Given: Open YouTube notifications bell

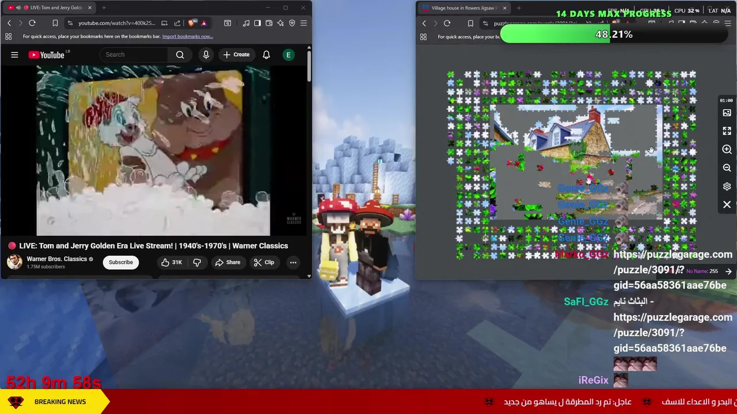Looking at the screenshot, I should (x=266, y=55).
